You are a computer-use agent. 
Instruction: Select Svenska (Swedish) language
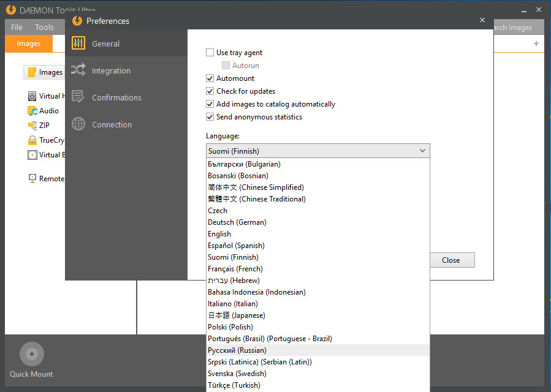[317, 374]
